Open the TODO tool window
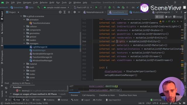The width and height of the screenshot is (187, 105). [x=37, y=100]
